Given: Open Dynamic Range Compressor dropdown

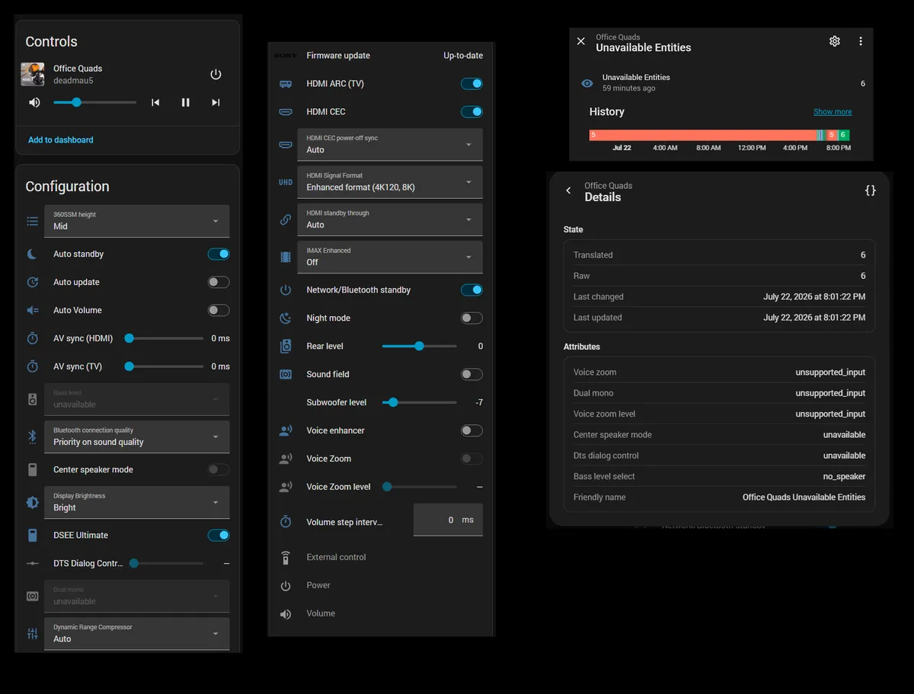Looking at the screenshot, I should click(137, 633).
